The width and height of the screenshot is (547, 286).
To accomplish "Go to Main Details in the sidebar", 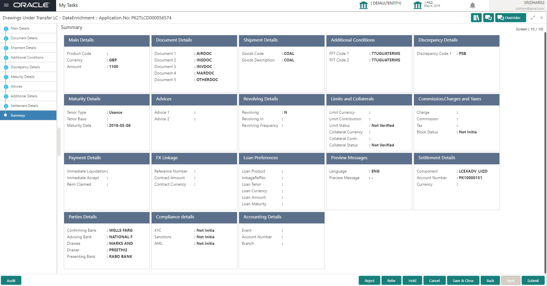I will point(20,28).
